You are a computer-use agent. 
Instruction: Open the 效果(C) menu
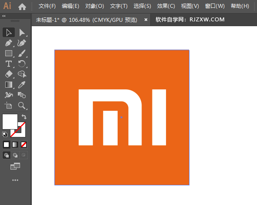click(166, 6)
